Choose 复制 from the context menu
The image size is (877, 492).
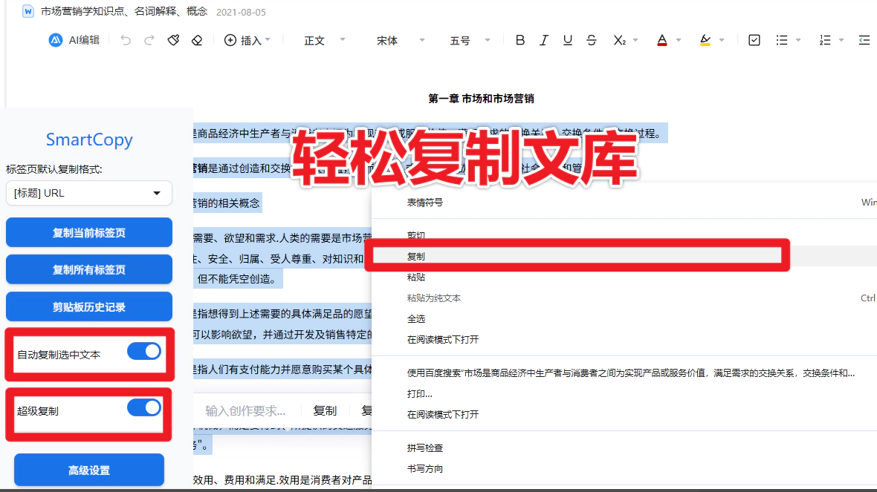(x=416, y=256)
